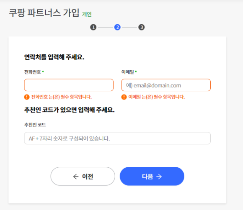The height and width of the screenshot is (210, 243).
Task: Click the phone number error warning icon
Action: coord(27,97)
